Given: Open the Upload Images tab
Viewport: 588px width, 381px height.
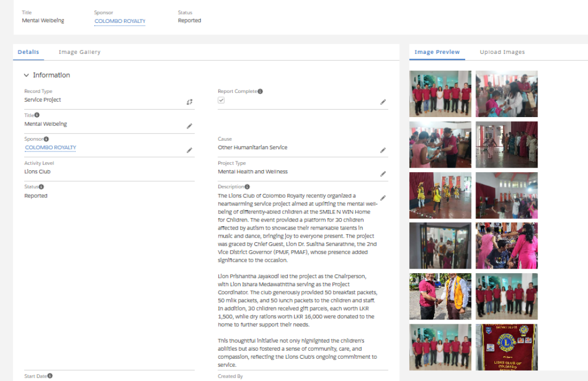Looking at the screenshot, I should [502, 52].
